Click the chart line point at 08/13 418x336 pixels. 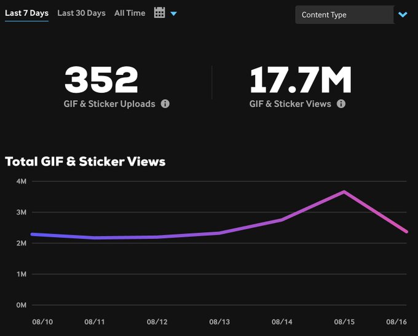click(219, 233)
